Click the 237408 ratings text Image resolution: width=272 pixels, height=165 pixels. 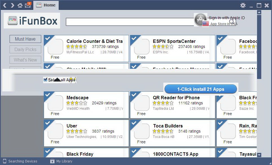[x=192, y=47]
